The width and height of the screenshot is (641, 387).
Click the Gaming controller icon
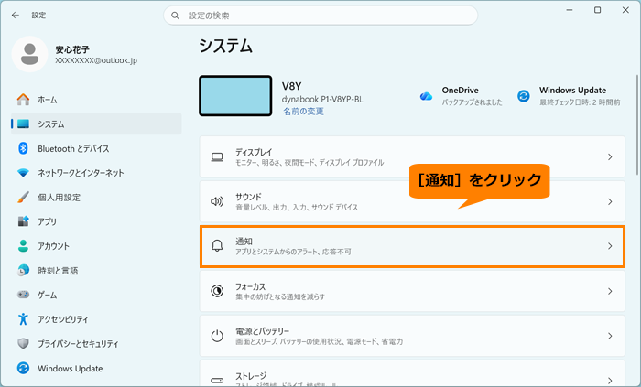click(x=23, y=295)
